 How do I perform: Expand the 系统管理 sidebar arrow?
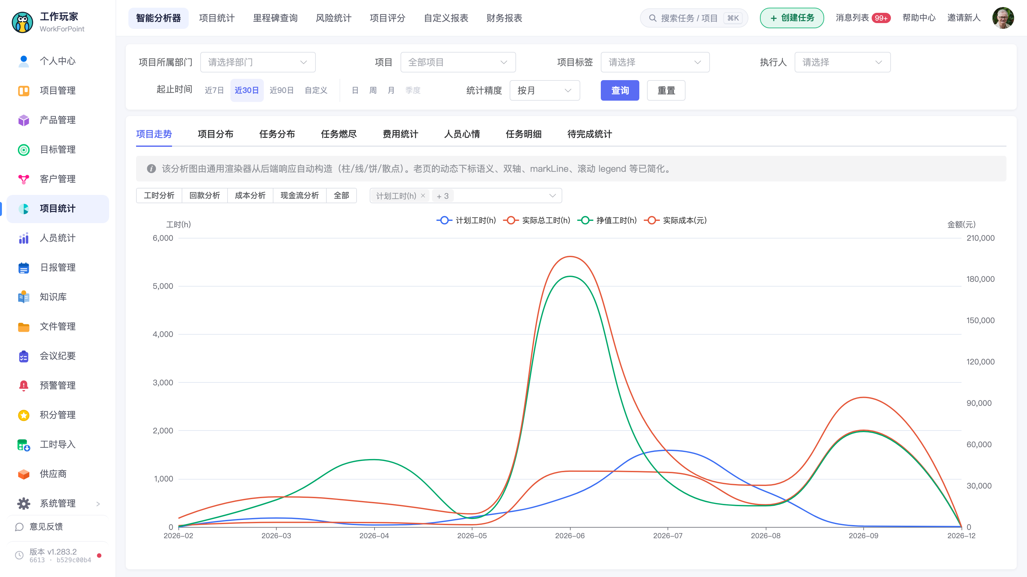pos(98,504)
